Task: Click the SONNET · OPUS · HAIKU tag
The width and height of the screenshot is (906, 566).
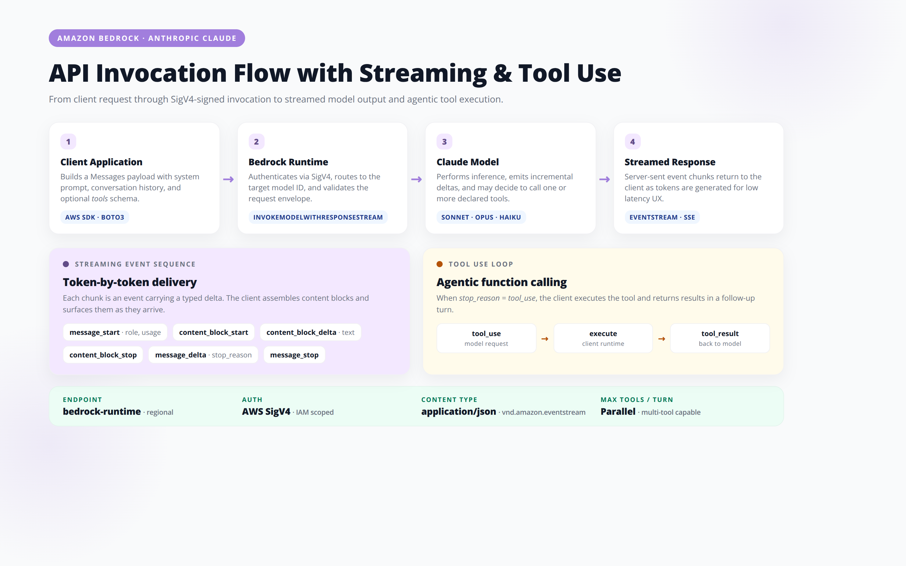Action: 481,217
